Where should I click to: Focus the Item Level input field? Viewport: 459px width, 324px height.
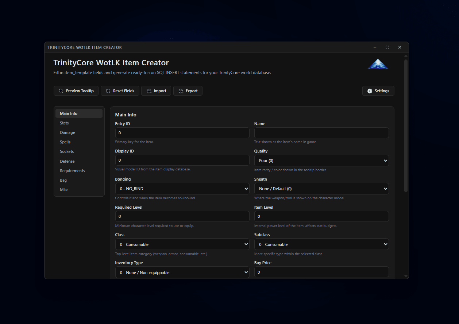321,216
